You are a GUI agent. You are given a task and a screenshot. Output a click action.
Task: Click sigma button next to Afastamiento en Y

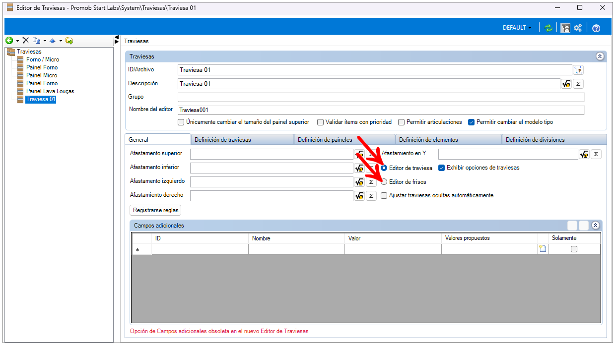tap(596, 154)
